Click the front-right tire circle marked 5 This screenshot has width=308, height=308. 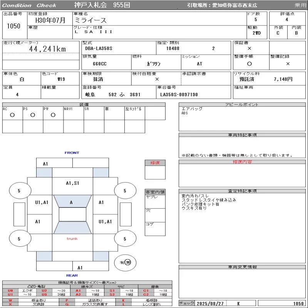[125, 191]
